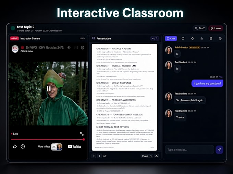The height and width of the screenshot is (174, 233).
Task: Click SHORT PRIMARY TEXT OPTIONS heading
Action: [x=112, y=127]
